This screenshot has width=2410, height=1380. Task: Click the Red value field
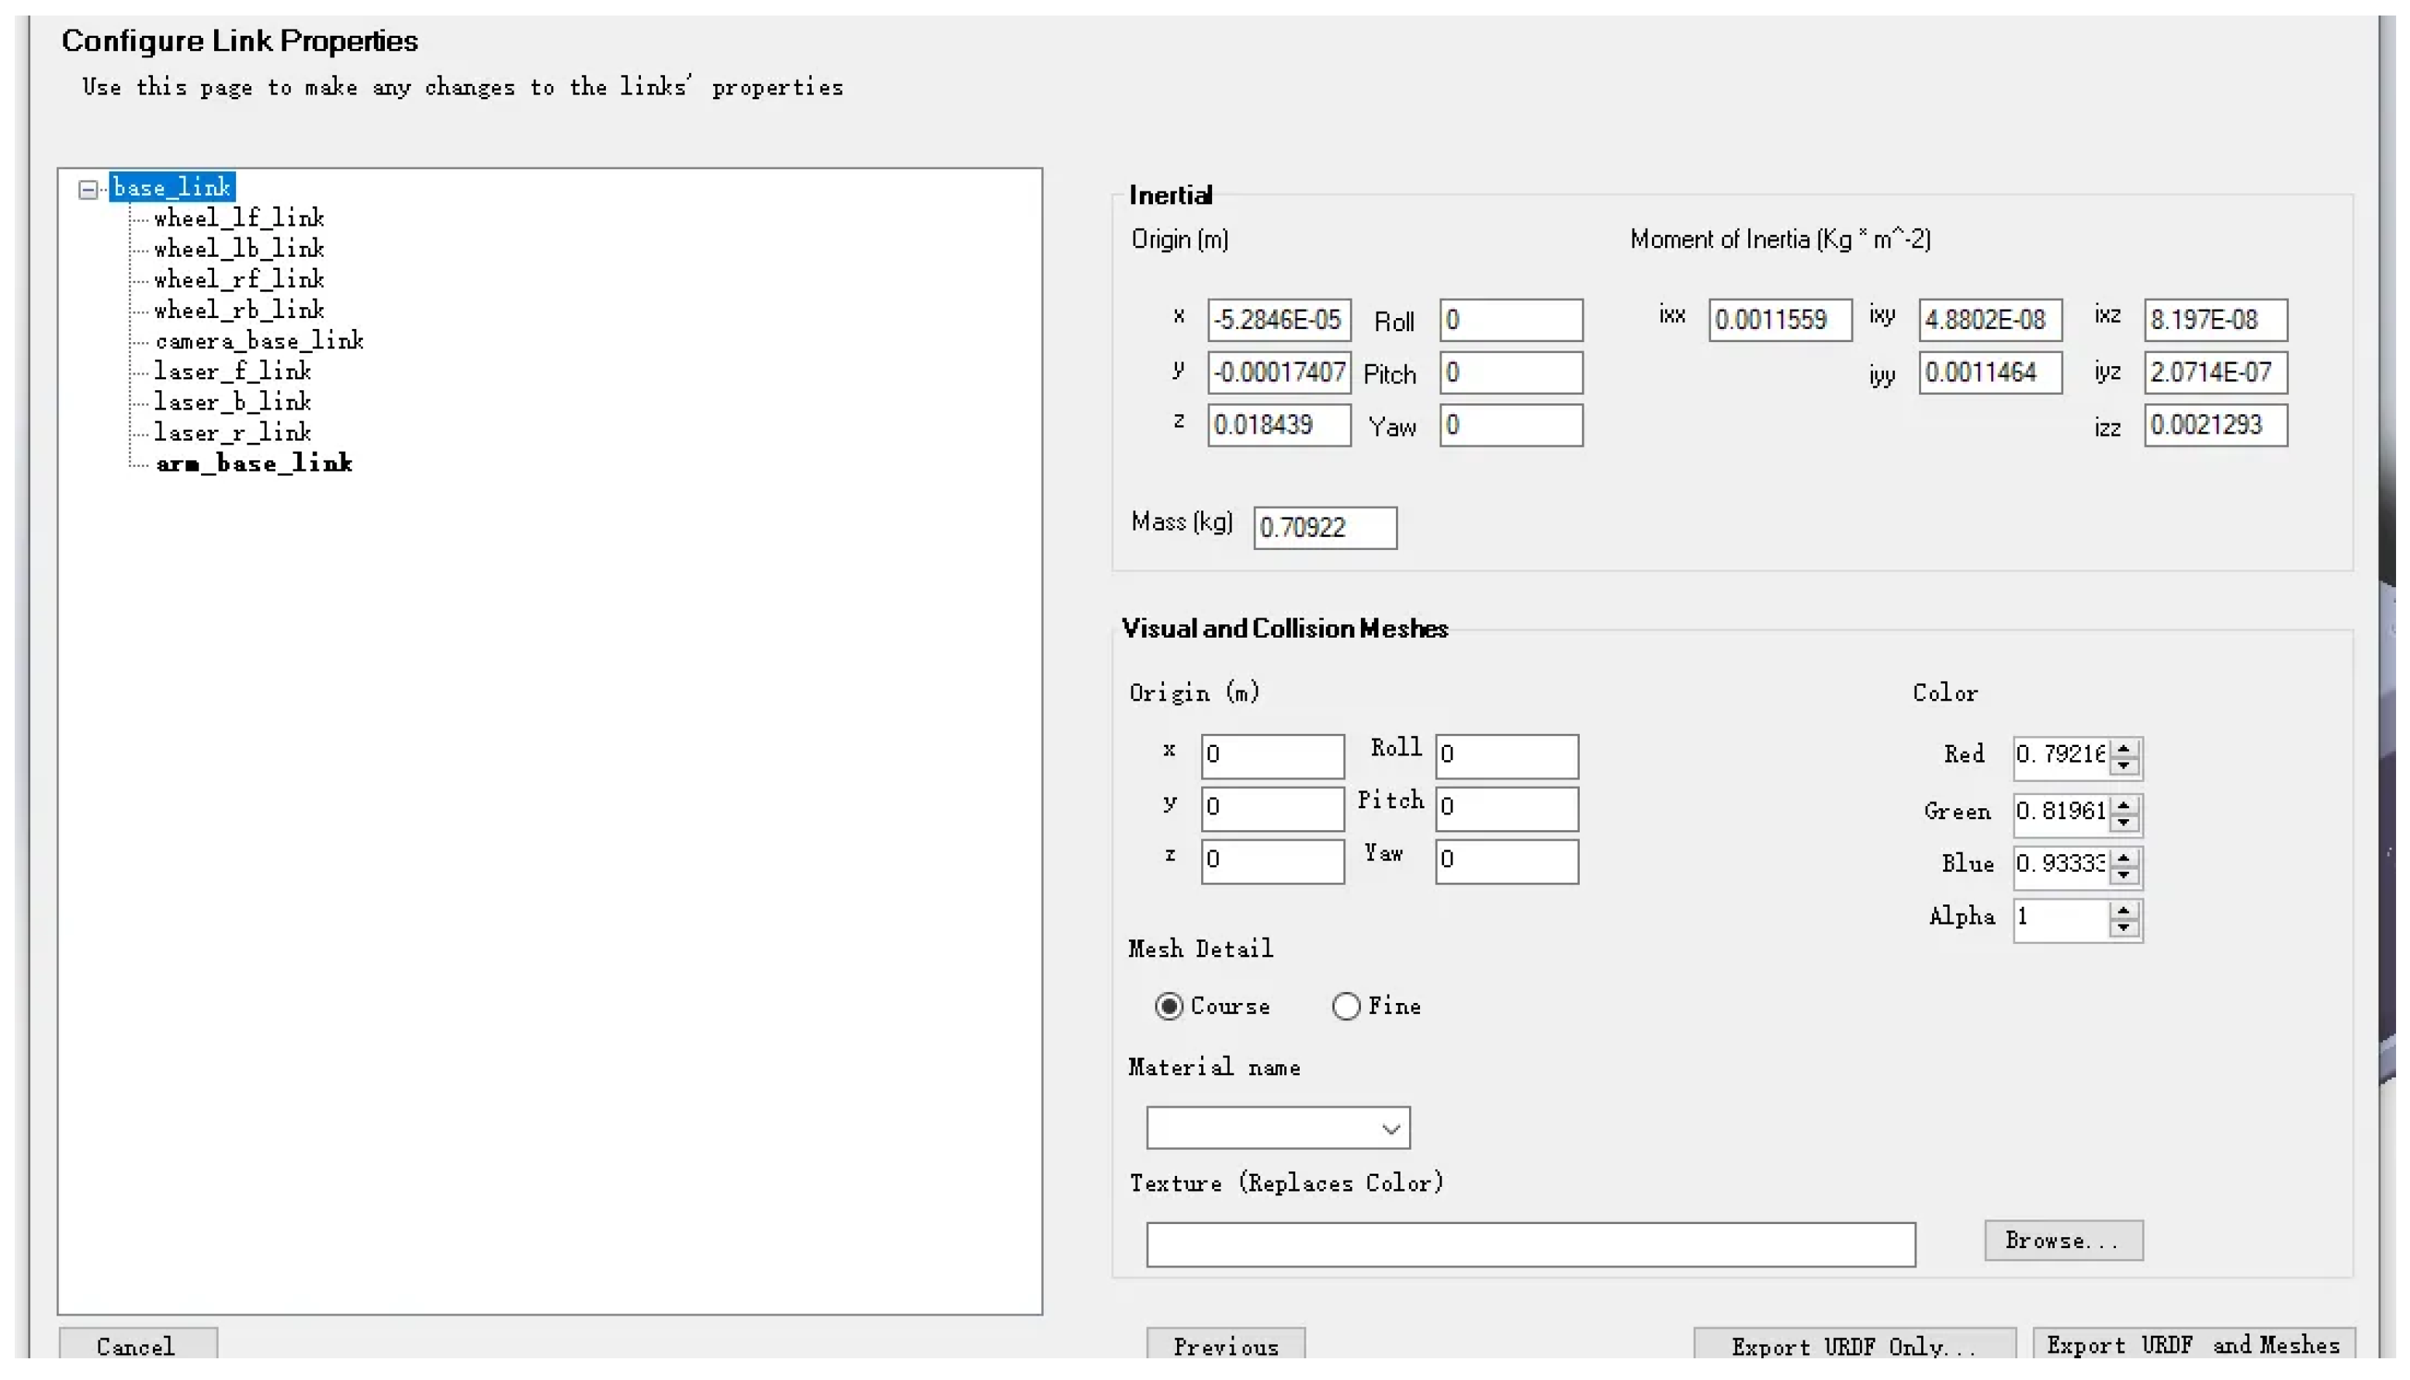[2061, 756]
